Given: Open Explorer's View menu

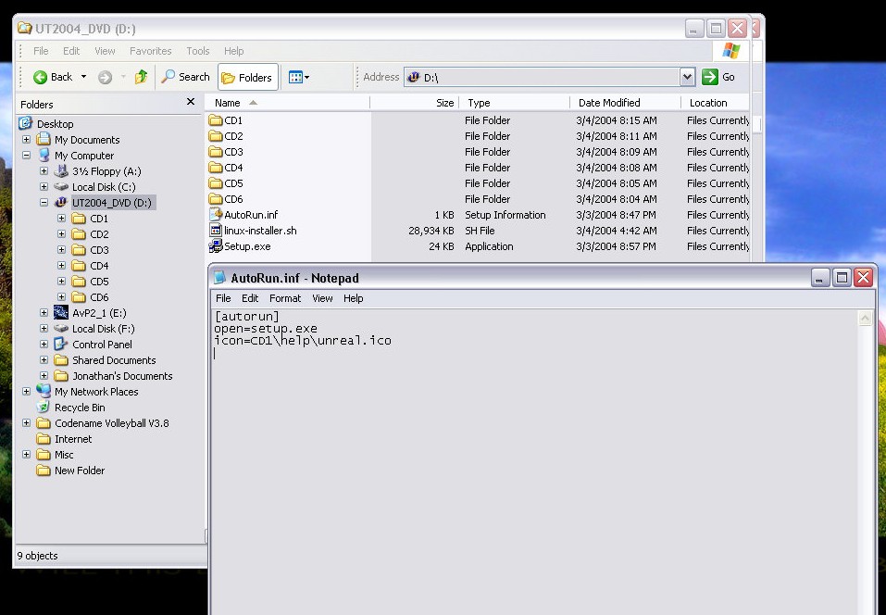Looking at the screenshot, I should (x=105, y=51).
